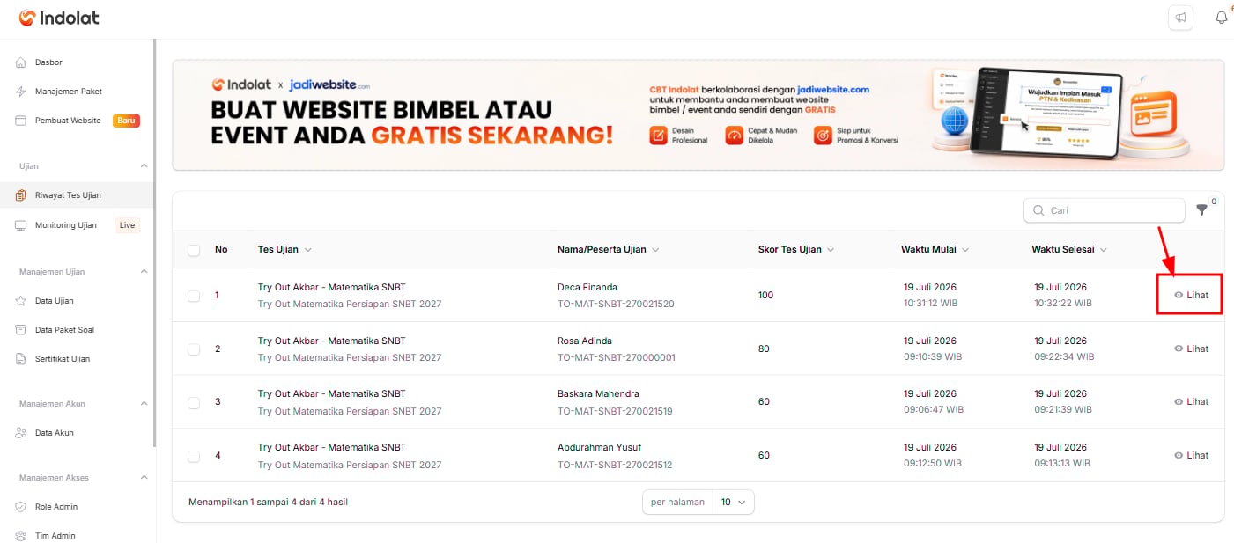Screen dimensions: 1234x543
Task: Open the per halaman rows dropdown
Action: 733,502
